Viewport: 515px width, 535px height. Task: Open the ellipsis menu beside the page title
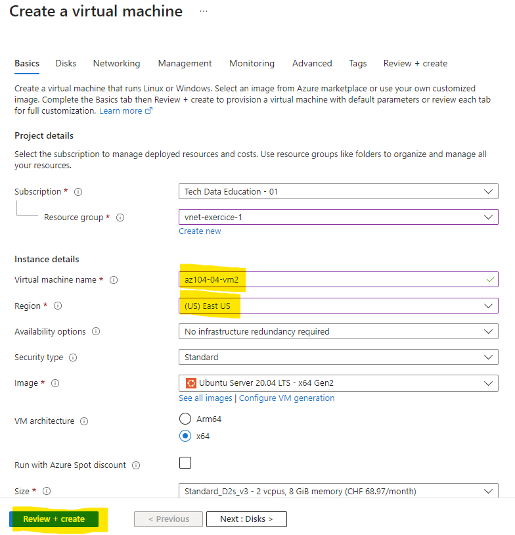pyautogui.click(x=204, y=11)
